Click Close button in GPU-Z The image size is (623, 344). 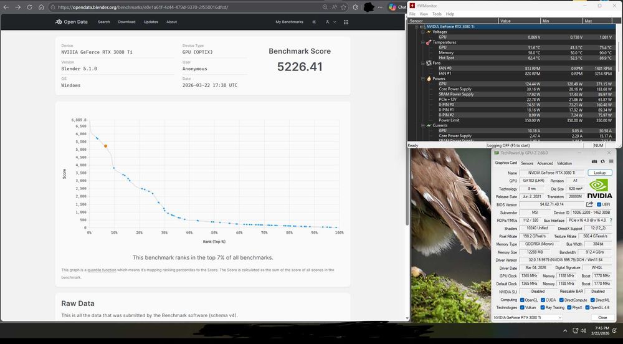602,317
